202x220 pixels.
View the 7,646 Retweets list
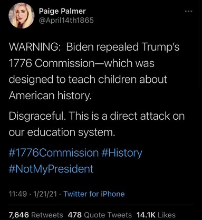pos(36,215)
